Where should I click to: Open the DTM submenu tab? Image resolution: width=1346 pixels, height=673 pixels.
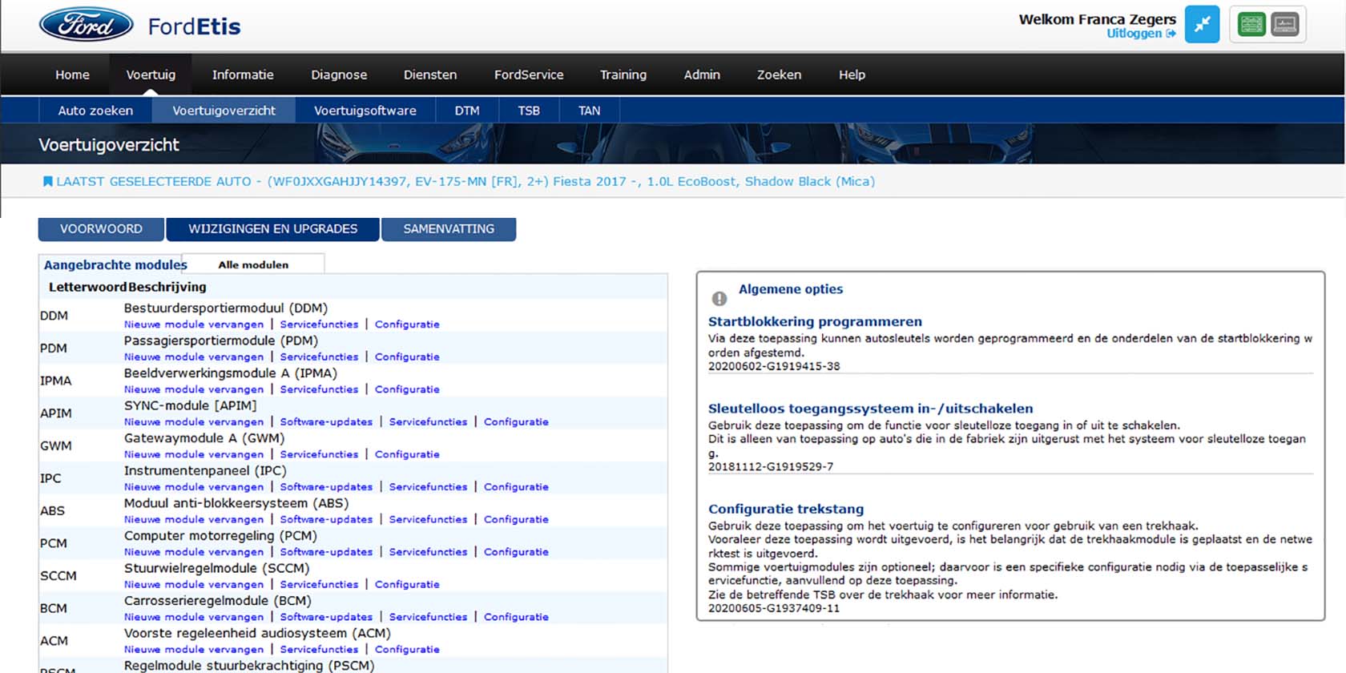coord(467,111)
